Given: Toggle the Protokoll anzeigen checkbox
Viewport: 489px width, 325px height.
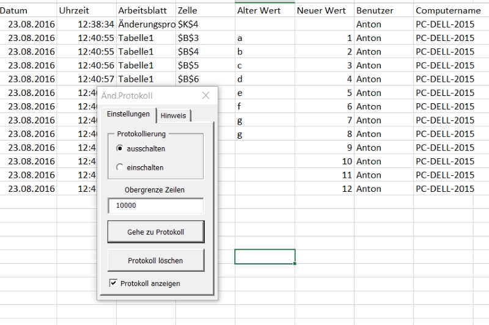Looking at the screenshot, I should [113, 283].
